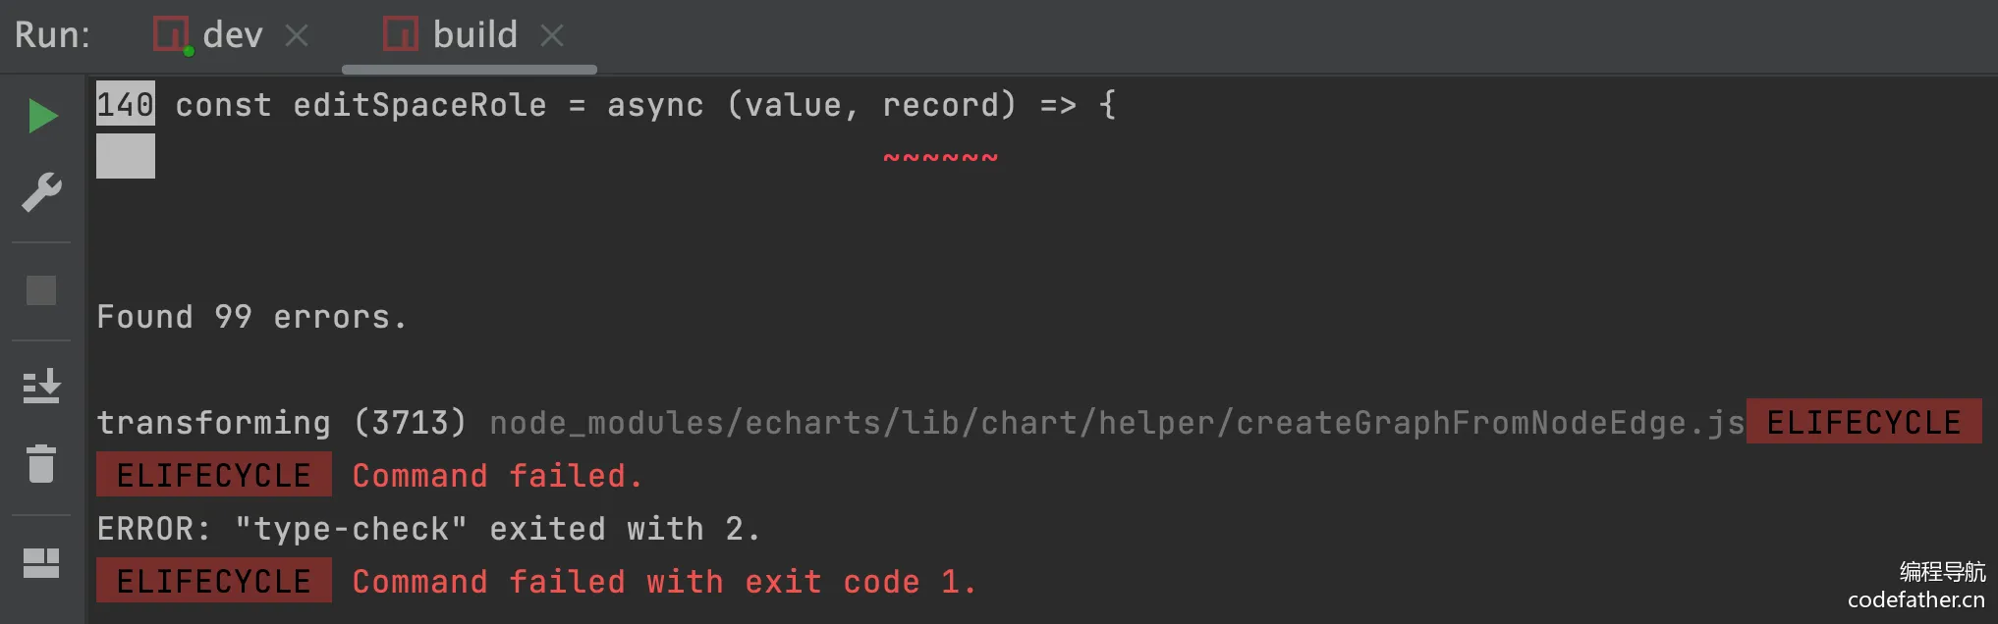Clear console with the trash icon
Image resolution: width=1998 pixels, height=624 pixels.
[x=41, y=464]
